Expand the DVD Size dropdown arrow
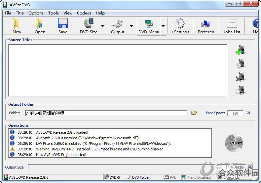Image resolution: width=261 pixels, height=183 pixels. (x=103, y=26)
